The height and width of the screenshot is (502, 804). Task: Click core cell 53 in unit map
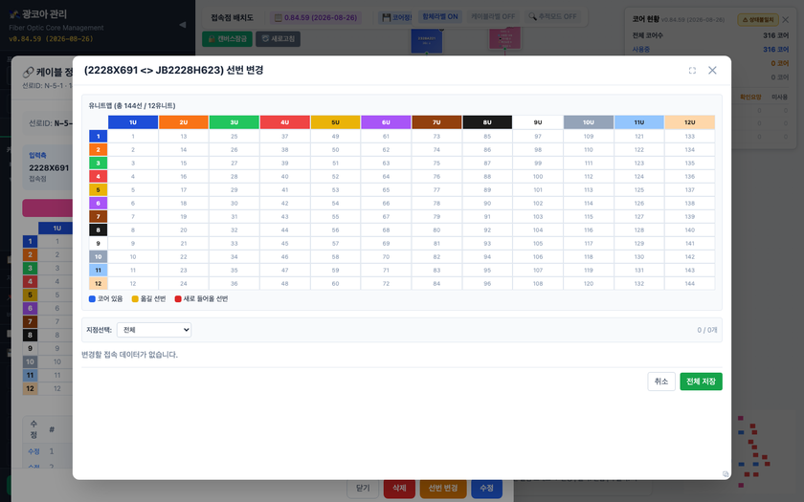click(335, 189)
